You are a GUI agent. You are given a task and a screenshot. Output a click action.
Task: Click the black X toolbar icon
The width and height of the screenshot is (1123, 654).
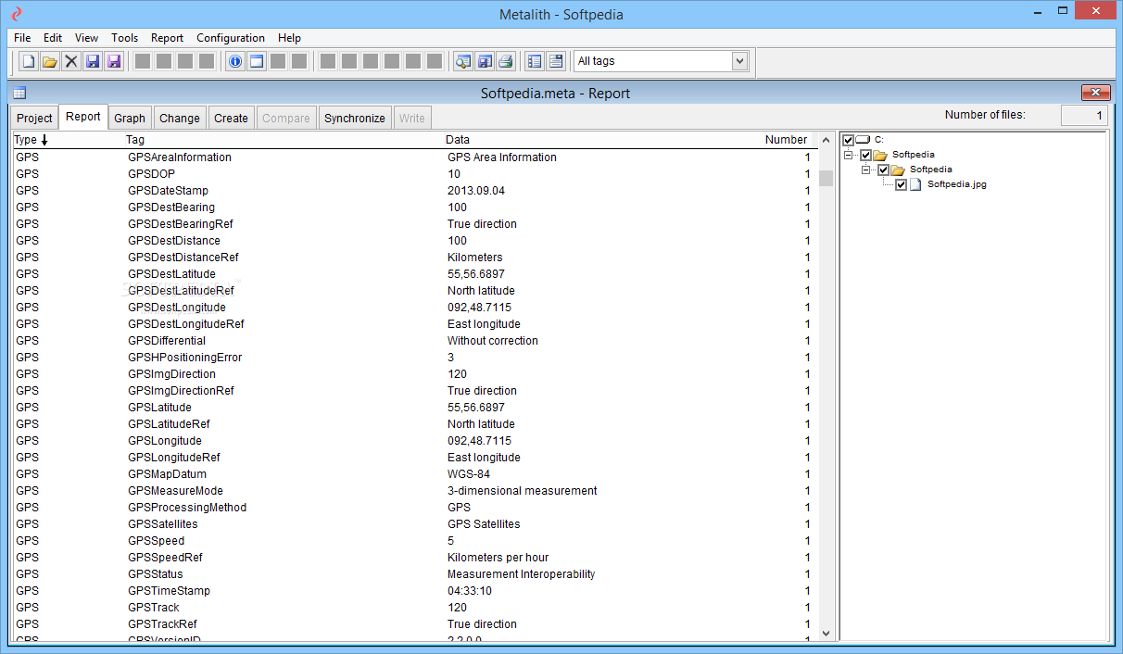71,62
